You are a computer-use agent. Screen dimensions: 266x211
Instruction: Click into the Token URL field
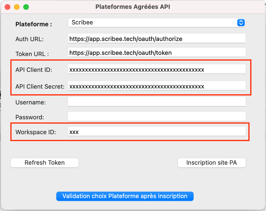click(157, 52)
